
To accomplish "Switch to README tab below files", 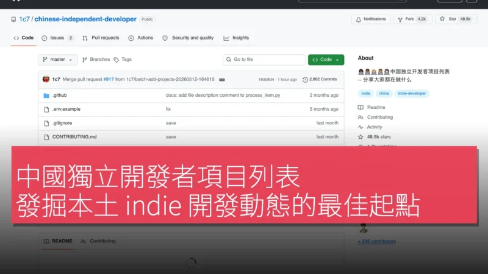I will tap(58, 241).
